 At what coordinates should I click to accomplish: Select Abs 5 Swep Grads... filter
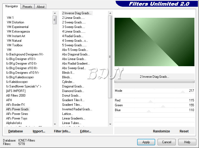coord(75,50)
